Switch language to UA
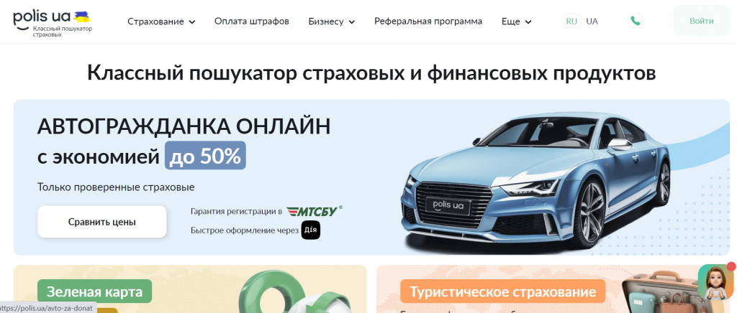 click(x=592, y=21)
